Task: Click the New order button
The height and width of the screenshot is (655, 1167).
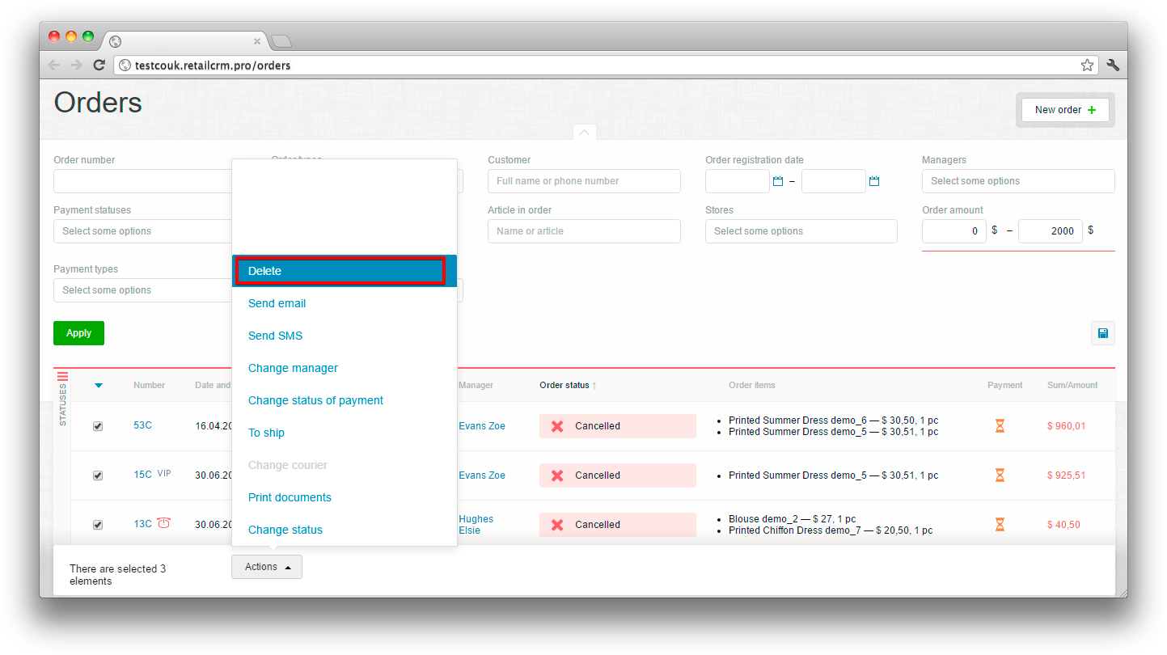Action: pyautogui.click(x=1065, y=110)
